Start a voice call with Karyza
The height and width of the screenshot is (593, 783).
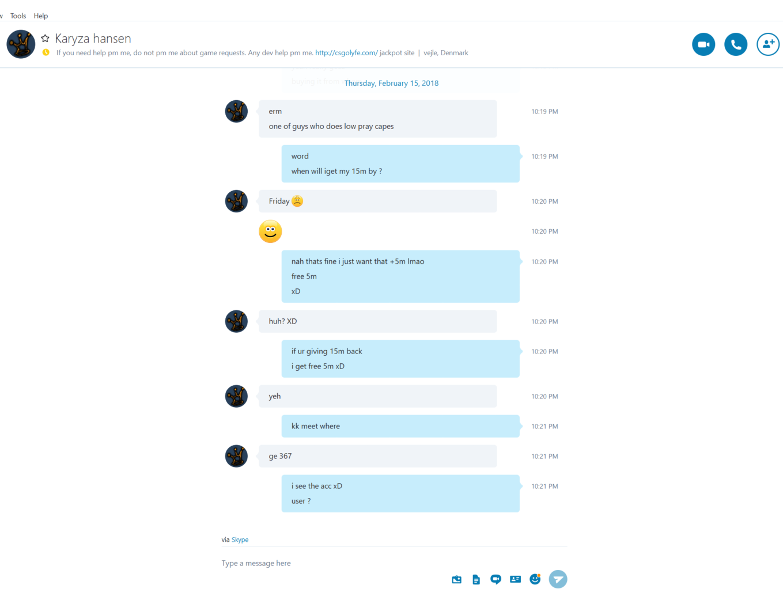[x=736, y=44]
